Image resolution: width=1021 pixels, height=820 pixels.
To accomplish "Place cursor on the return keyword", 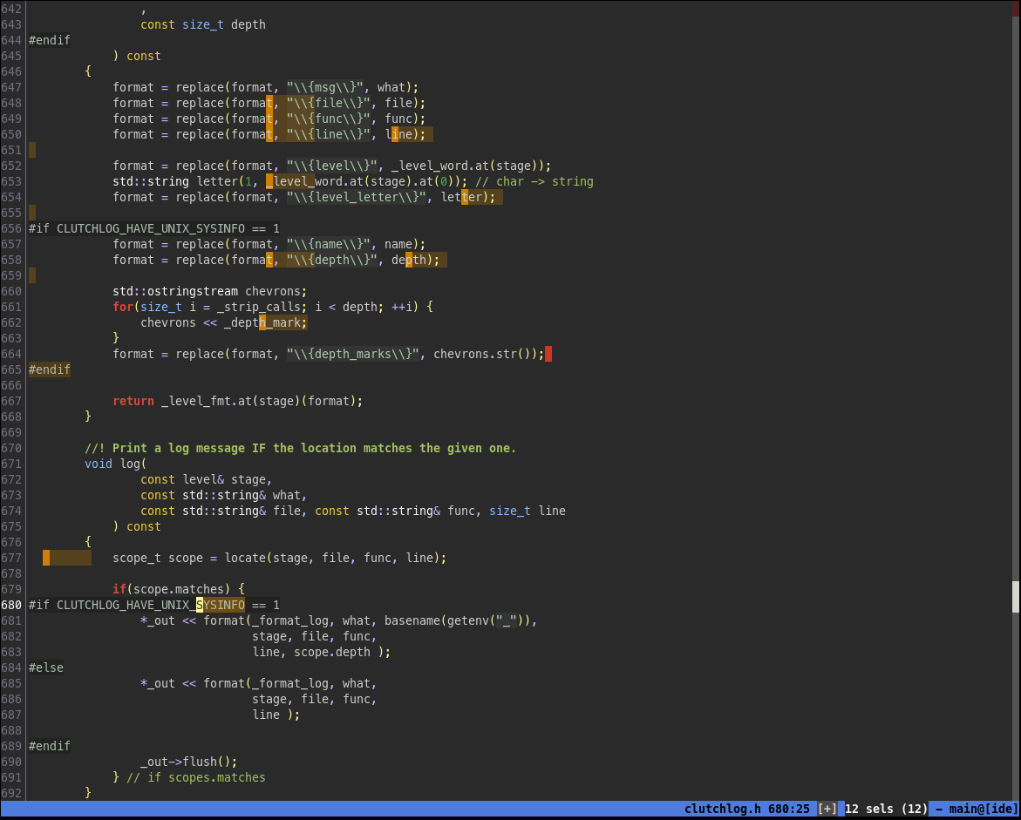I will [x=133, y=401].
